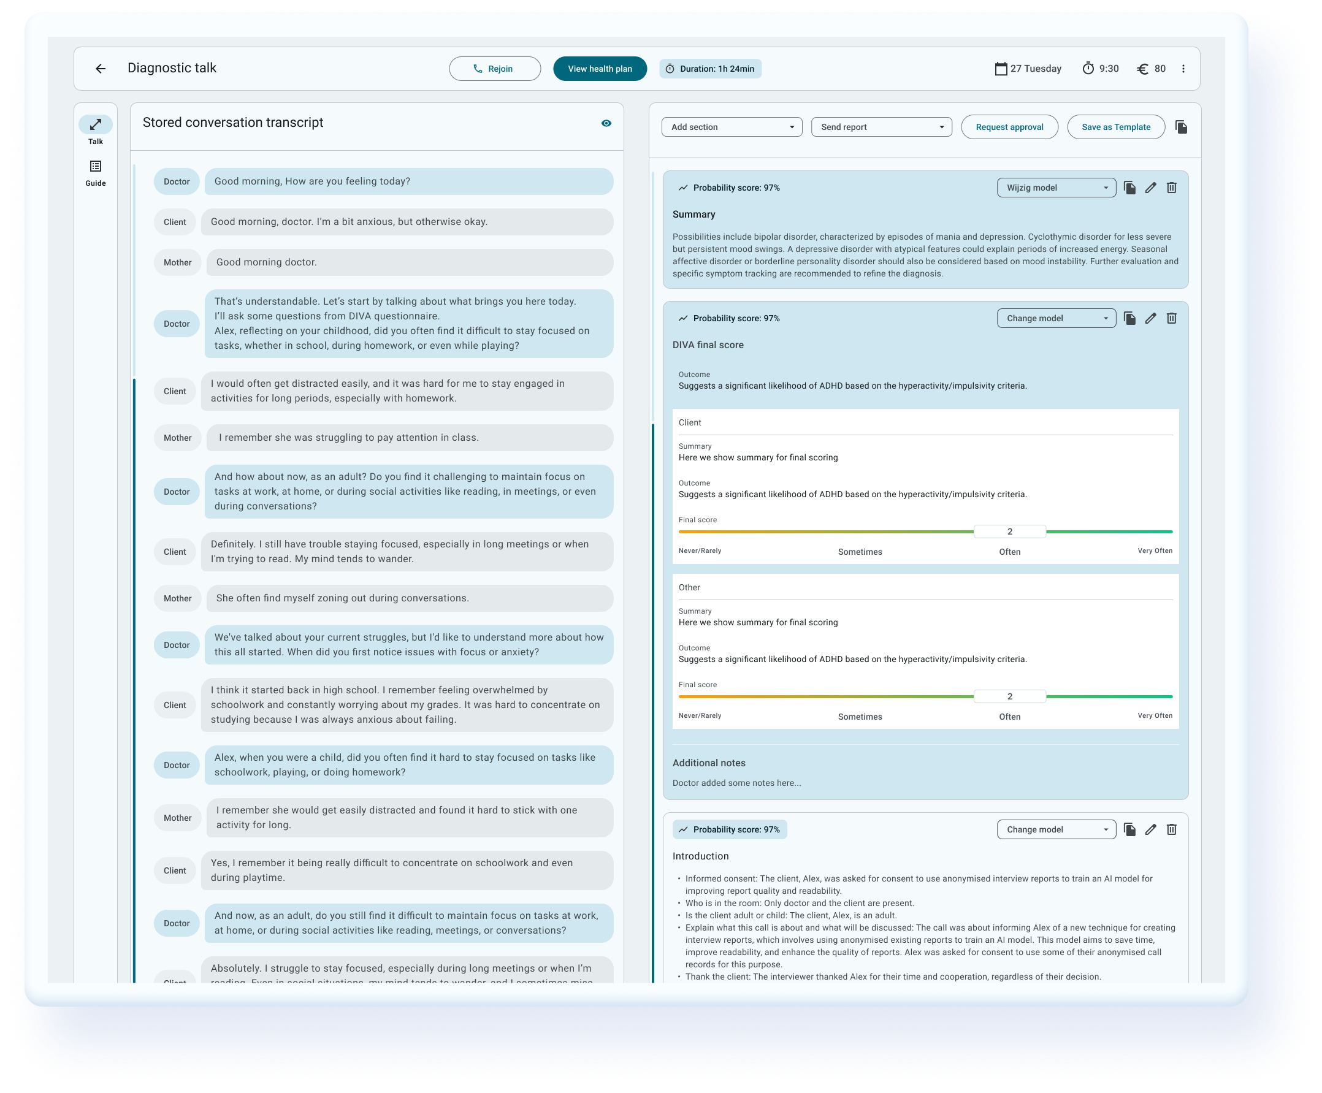
Task: Click the Rejoin call button
Action: [494, 69]
